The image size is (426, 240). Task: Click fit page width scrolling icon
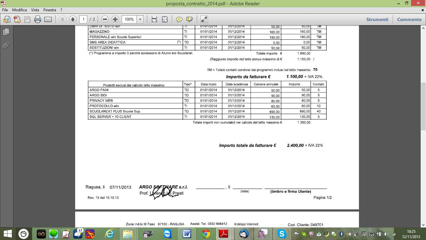pyautogui.click(x=154, y=19)
